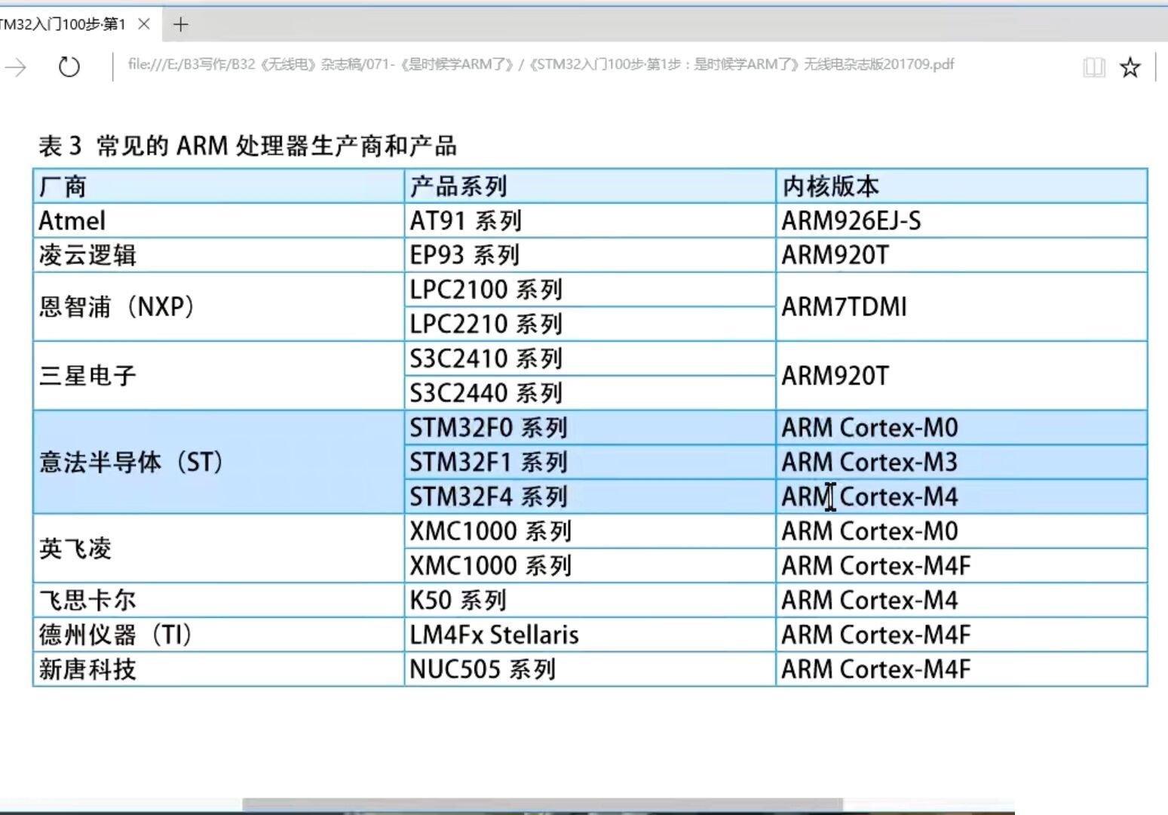Click the STM32F1 系列 cell
Screen dimensions: 1168x815
click(590, 462)
